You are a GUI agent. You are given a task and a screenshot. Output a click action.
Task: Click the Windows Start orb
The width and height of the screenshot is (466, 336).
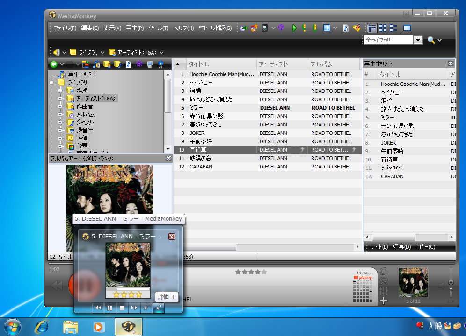(x=12, y=327)
